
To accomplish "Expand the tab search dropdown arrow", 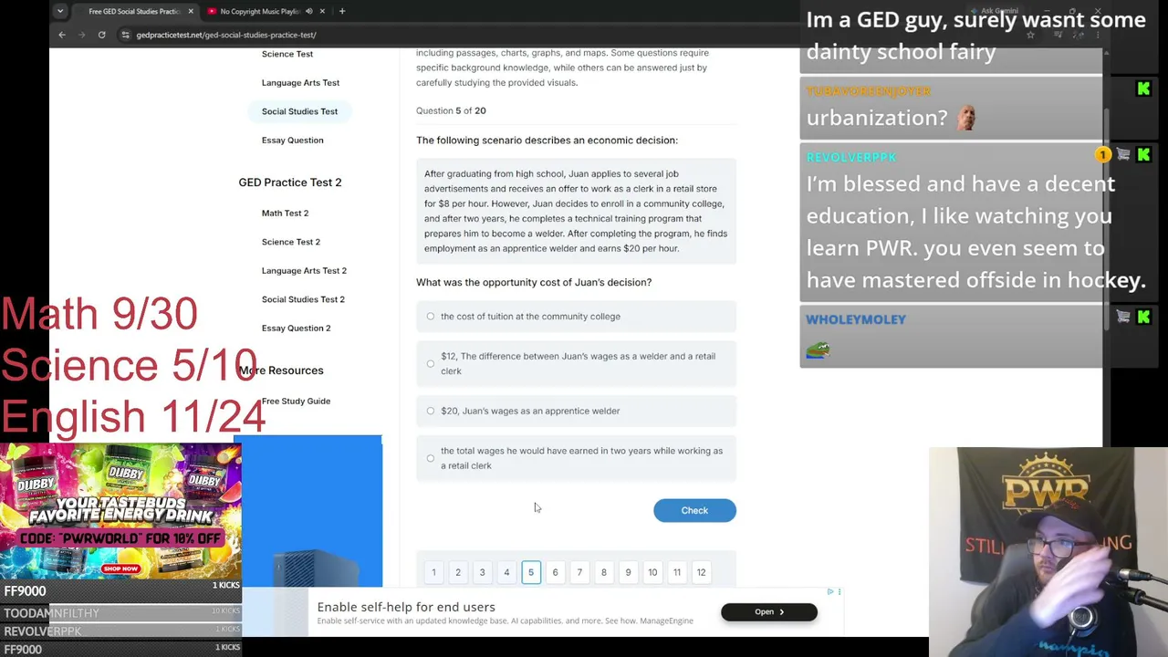I will pyautogui.click(x=60, y=11).
